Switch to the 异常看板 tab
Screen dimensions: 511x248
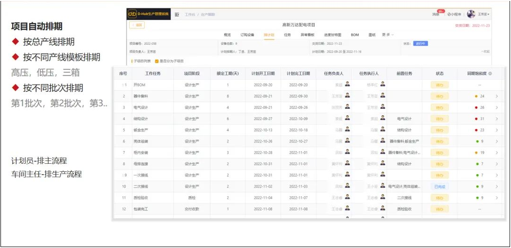coord(308,35)
